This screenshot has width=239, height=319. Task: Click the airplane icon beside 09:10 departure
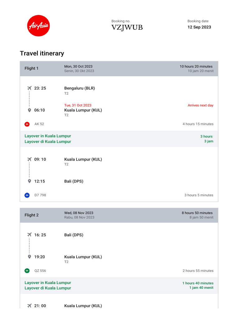click(30, 159)
